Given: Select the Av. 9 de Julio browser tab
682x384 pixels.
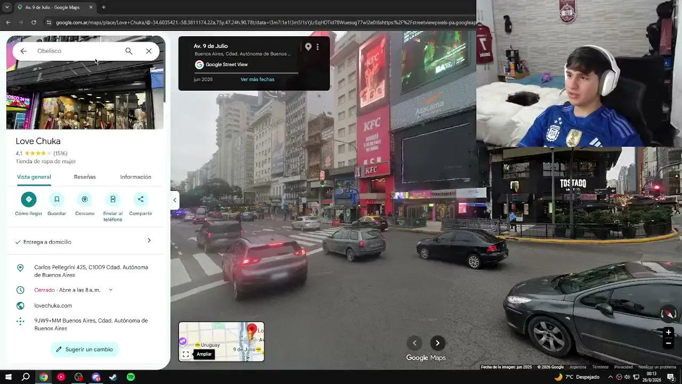Looking at the screenshot, I should coord(54,7).
